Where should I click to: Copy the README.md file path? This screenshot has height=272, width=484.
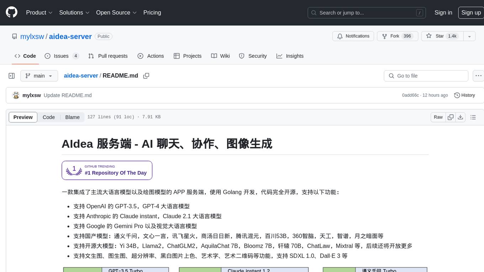[146, 76]
